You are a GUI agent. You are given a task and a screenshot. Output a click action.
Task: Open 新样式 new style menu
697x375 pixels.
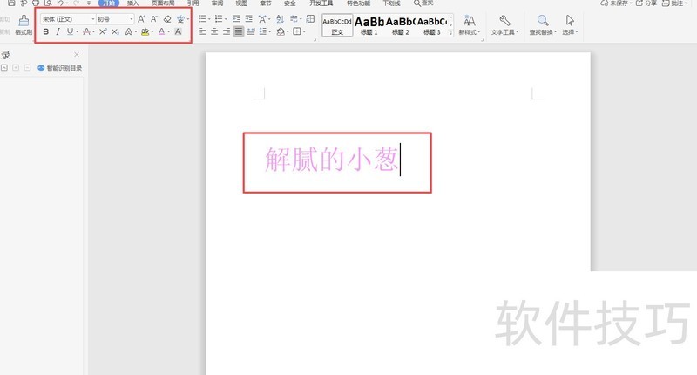click(470, 25)
